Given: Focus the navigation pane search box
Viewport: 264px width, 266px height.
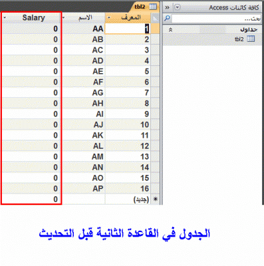Looking at the screenshot, I should coord(216,19).
